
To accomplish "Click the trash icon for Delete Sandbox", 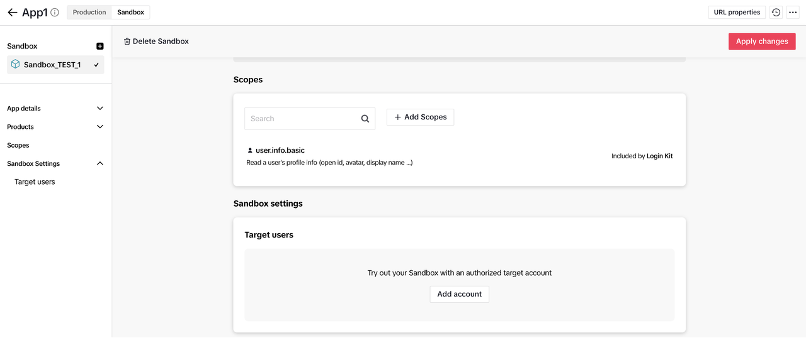I will coord(127,41).
